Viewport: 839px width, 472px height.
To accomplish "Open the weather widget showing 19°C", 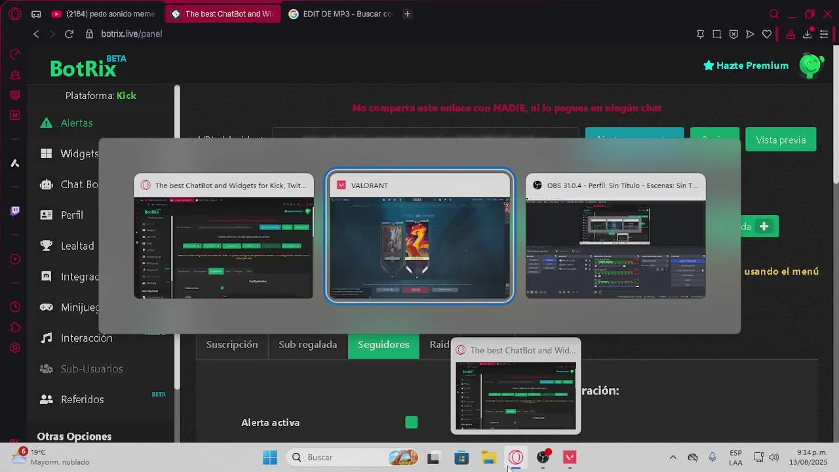I will pos(51,457).
